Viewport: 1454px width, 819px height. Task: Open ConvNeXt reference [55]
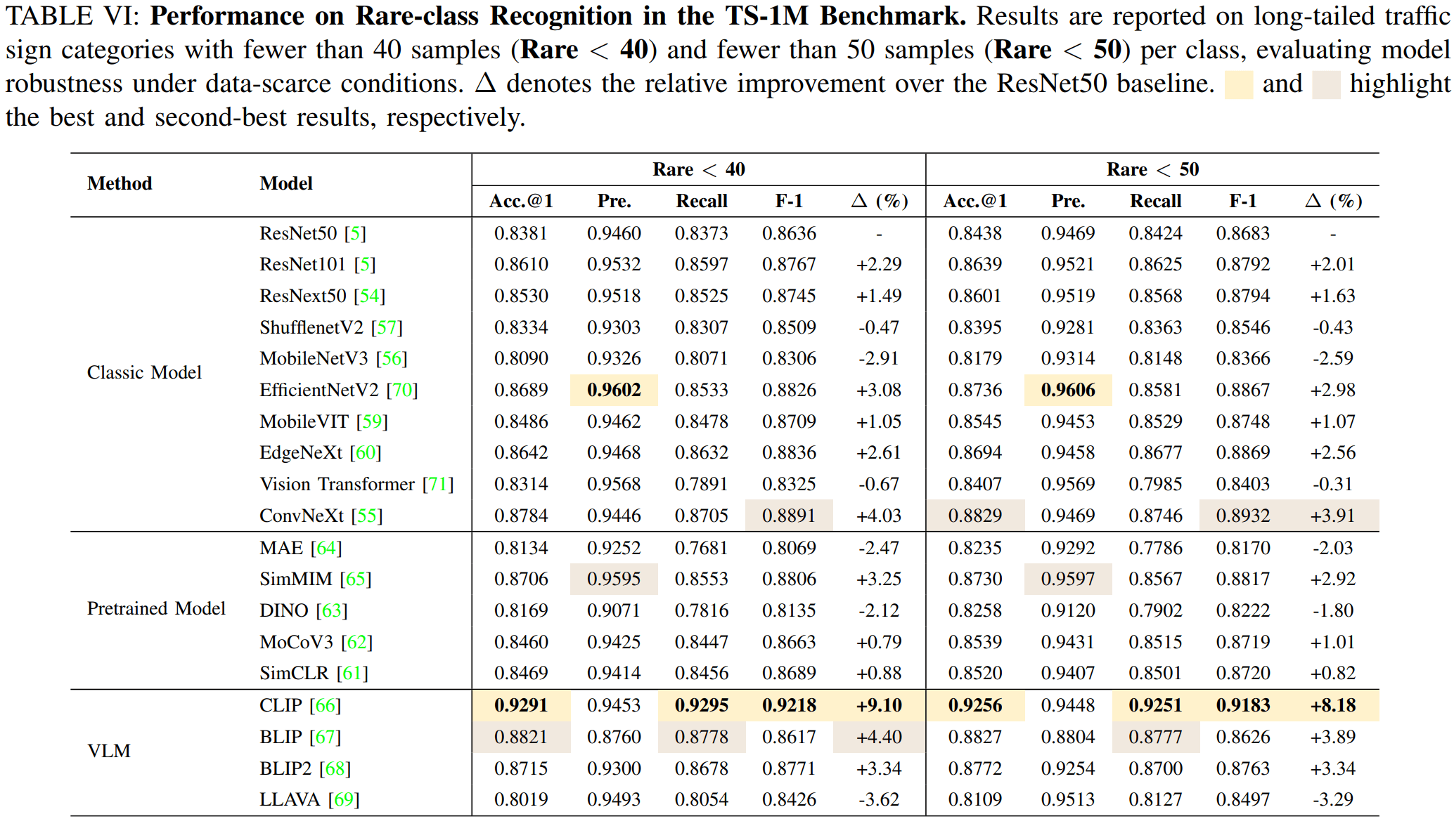pos(367,516)
